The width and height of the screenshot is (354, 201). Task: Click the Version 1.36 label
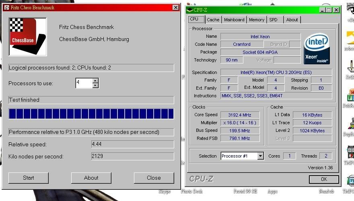coord(320,168)
